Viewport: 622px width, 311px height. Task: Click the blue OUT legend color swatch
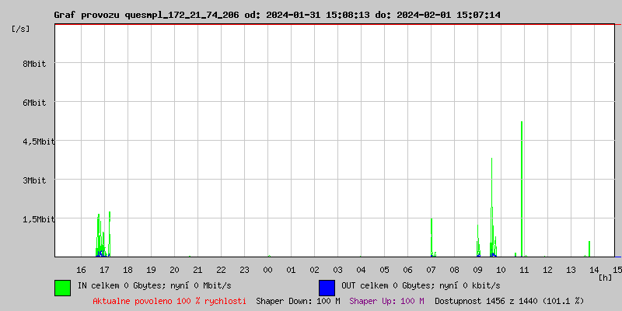click(x=327, y=288)
